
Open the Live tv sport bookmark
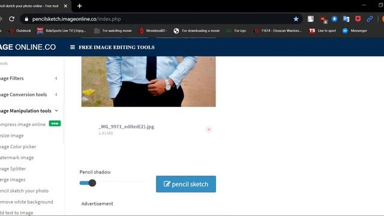[322, 31]
